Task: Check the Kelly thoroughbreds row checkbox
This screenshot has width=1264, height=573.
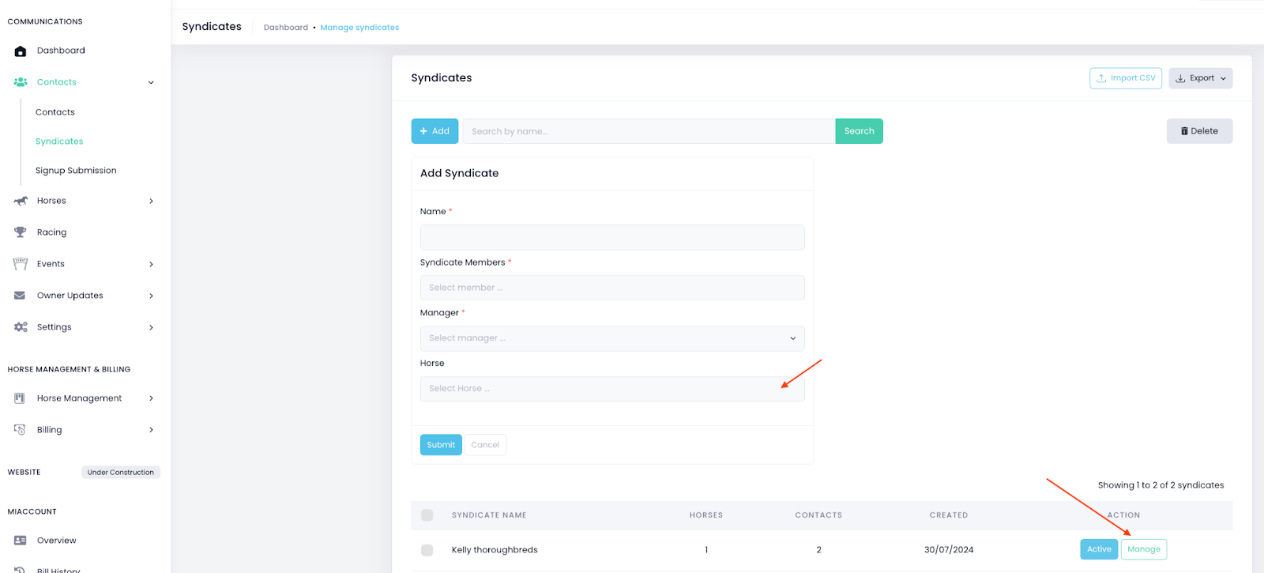Action: (x=427, y=550)
